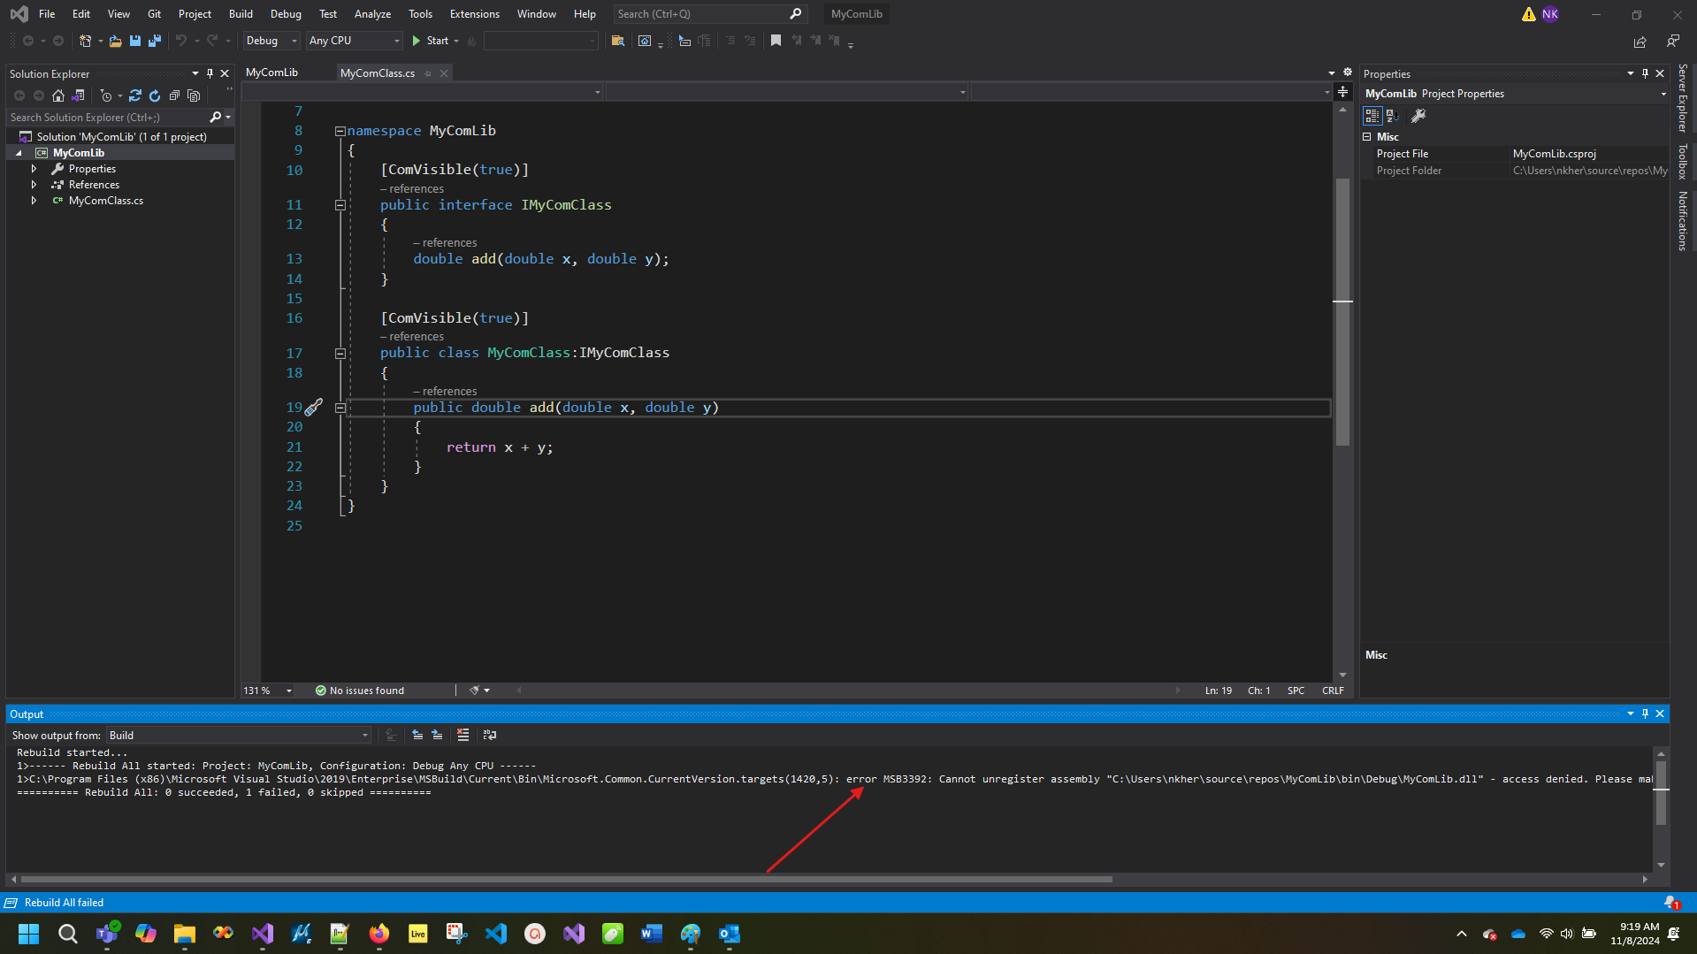The image size is (1697, 954).
Task: Toggle a bookmark with the bookmark icon
Action: (776, 41)
